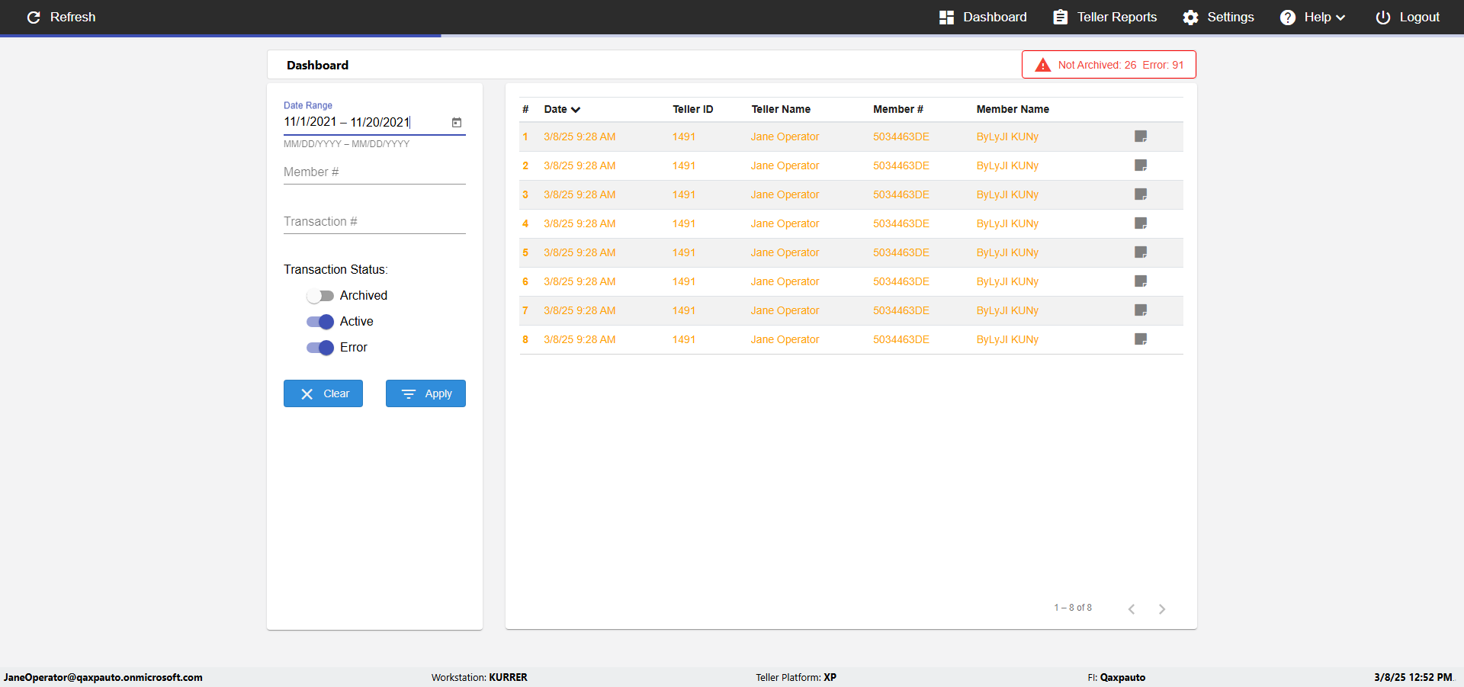Click the Teller ID column header
This screenshot has width=1464, height=687.
[692, 110]
